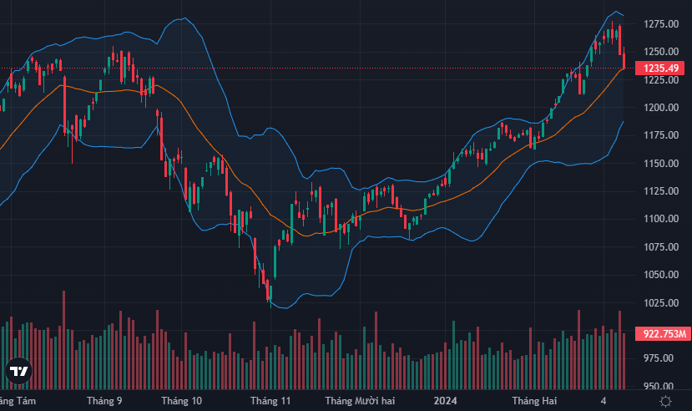Click the Tháng 9 time axis label
The height and width of the screenshot is (411, 692).
coord(104,401)
